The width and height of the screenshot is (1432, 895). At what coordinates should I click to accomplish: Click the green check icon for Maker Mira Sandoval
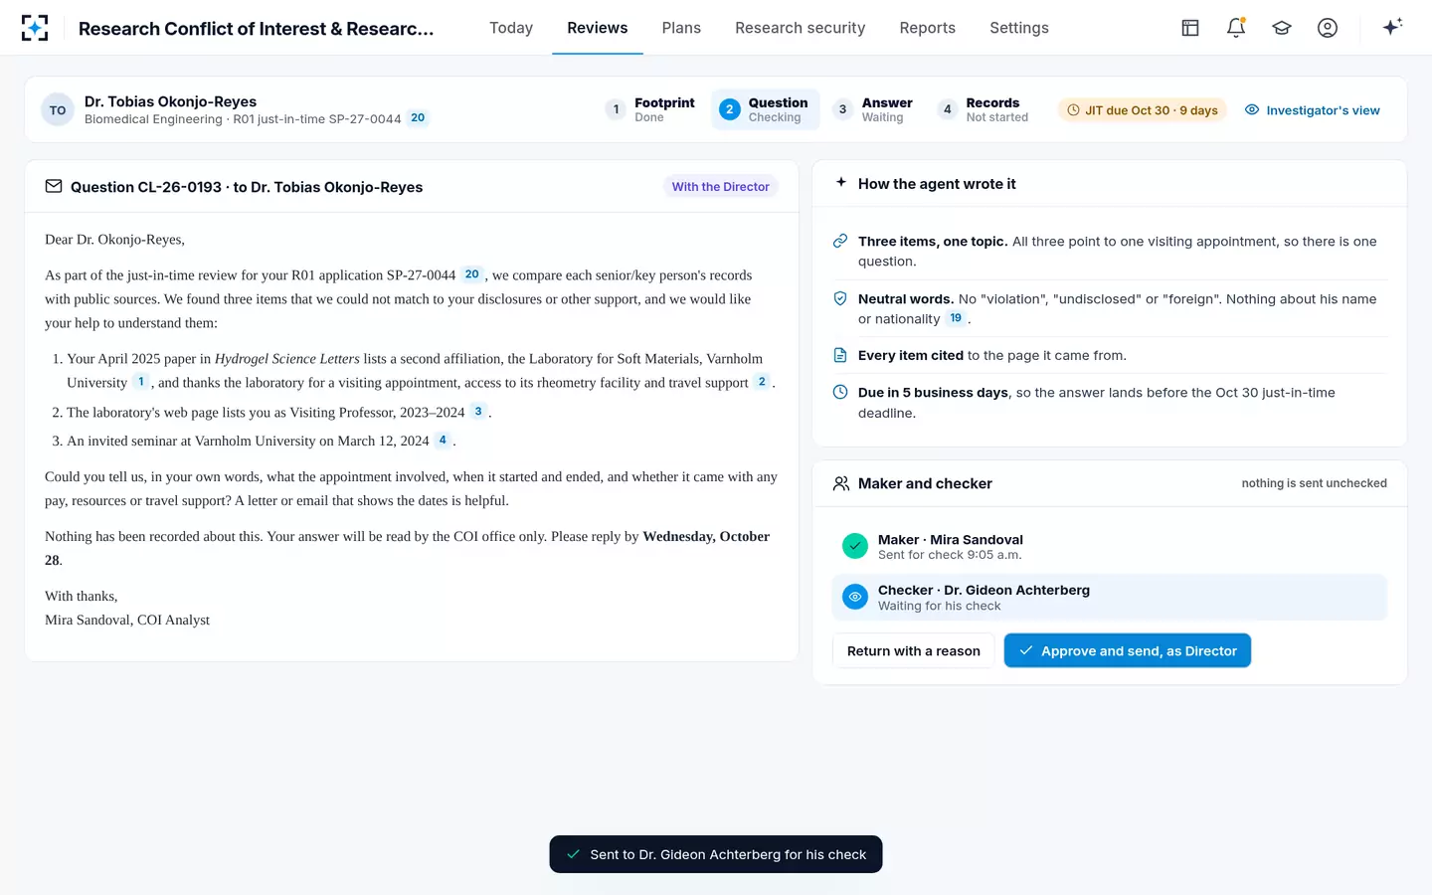(x=855, y=546)
